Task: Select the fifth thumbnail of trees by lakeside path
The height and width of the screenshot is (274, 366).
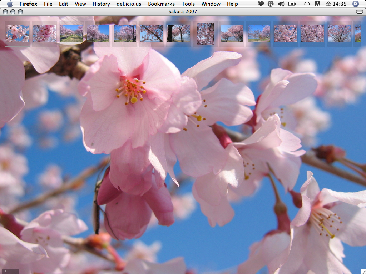Action: click(125, 34)
